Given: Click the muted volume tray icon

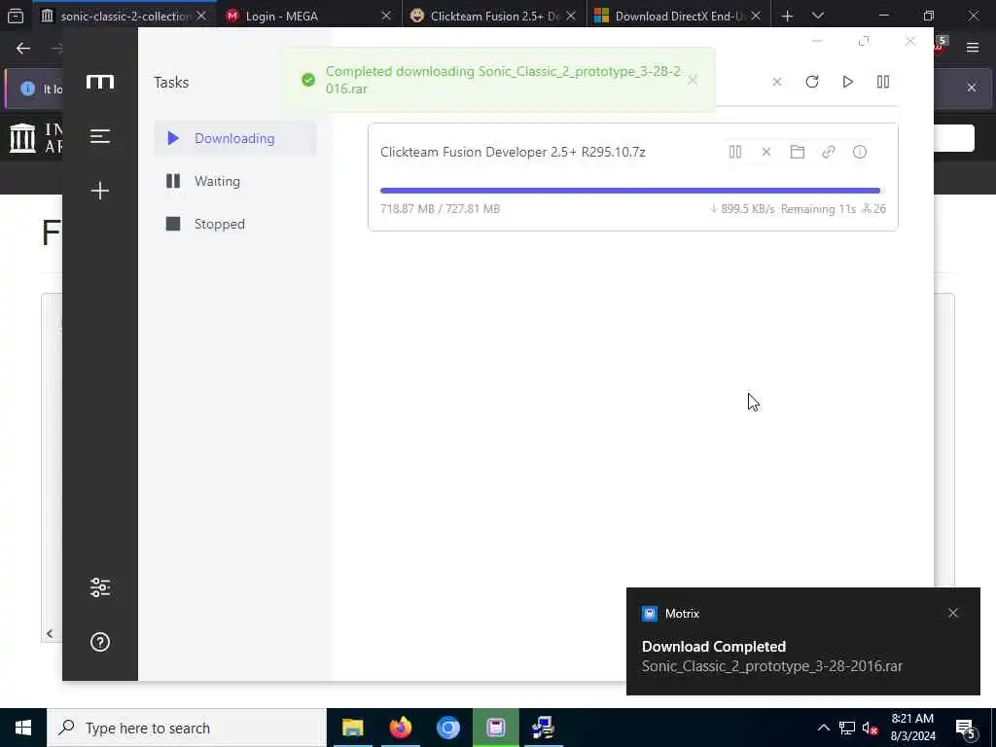Looking at the screenshot, I should click(x=871, y=728).
